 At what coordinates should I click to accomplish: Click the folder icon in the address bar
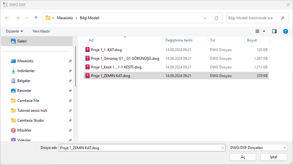[48, 18]
